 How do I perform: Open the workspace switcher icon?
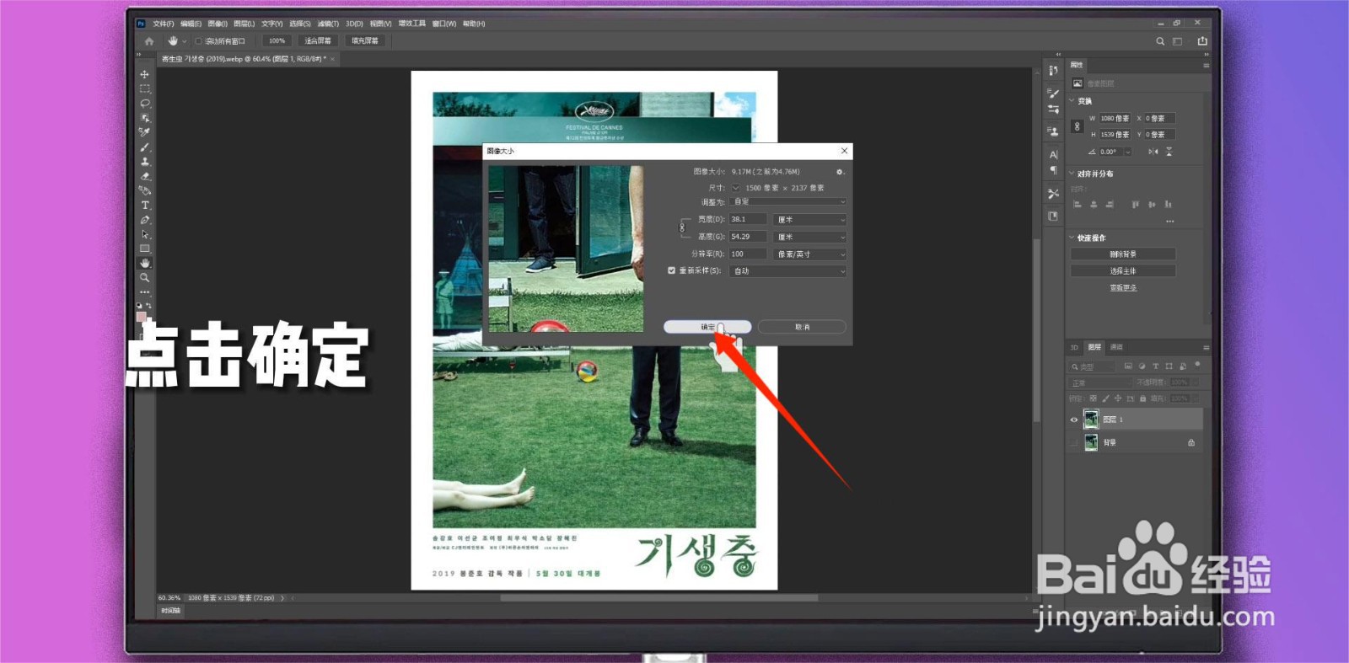click(1178, 40)
